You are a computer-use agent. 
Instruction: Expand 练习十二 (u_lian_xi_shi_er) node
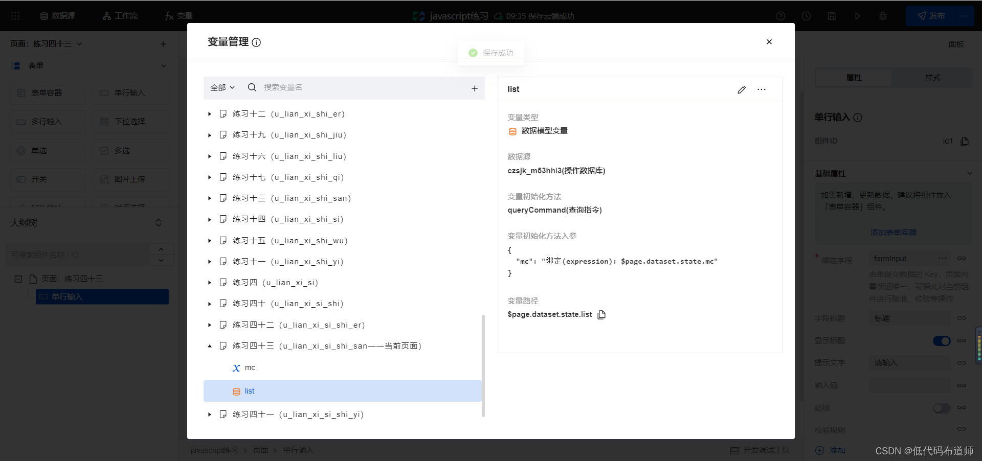coord(210,114)
